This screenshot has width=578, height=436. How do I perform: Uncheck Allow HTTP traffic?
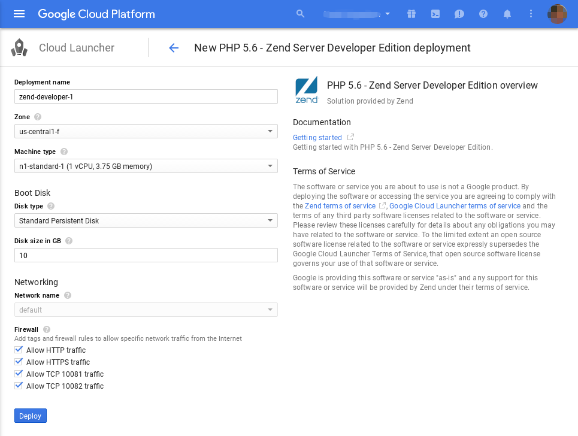(x=19, y=350)
